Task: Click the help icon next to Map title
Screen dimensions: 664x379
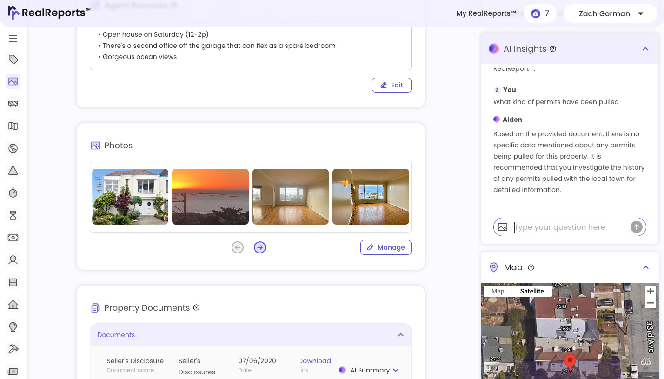Action: pyautogui.click(x=531, y=267)
